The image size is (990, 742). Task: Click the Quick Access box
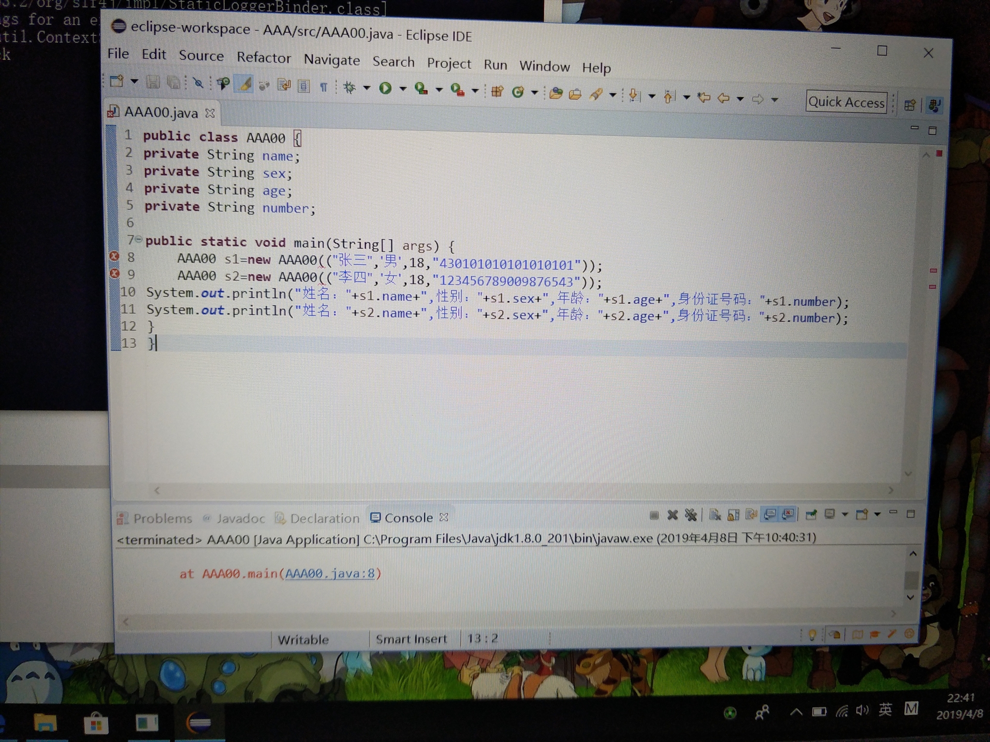coord(846,102)
